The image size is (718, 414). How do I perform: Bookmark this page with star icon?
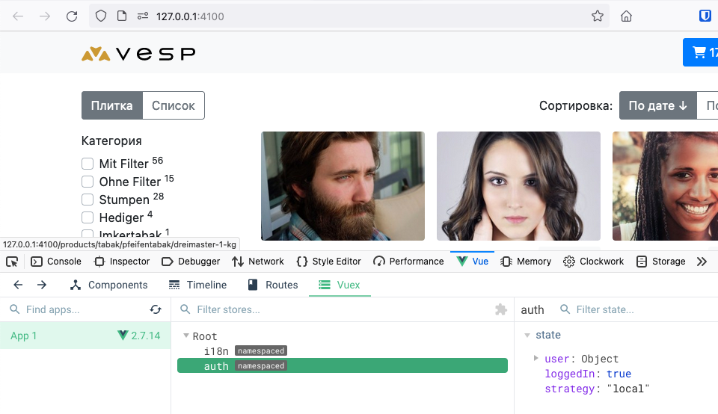(598, 16)
